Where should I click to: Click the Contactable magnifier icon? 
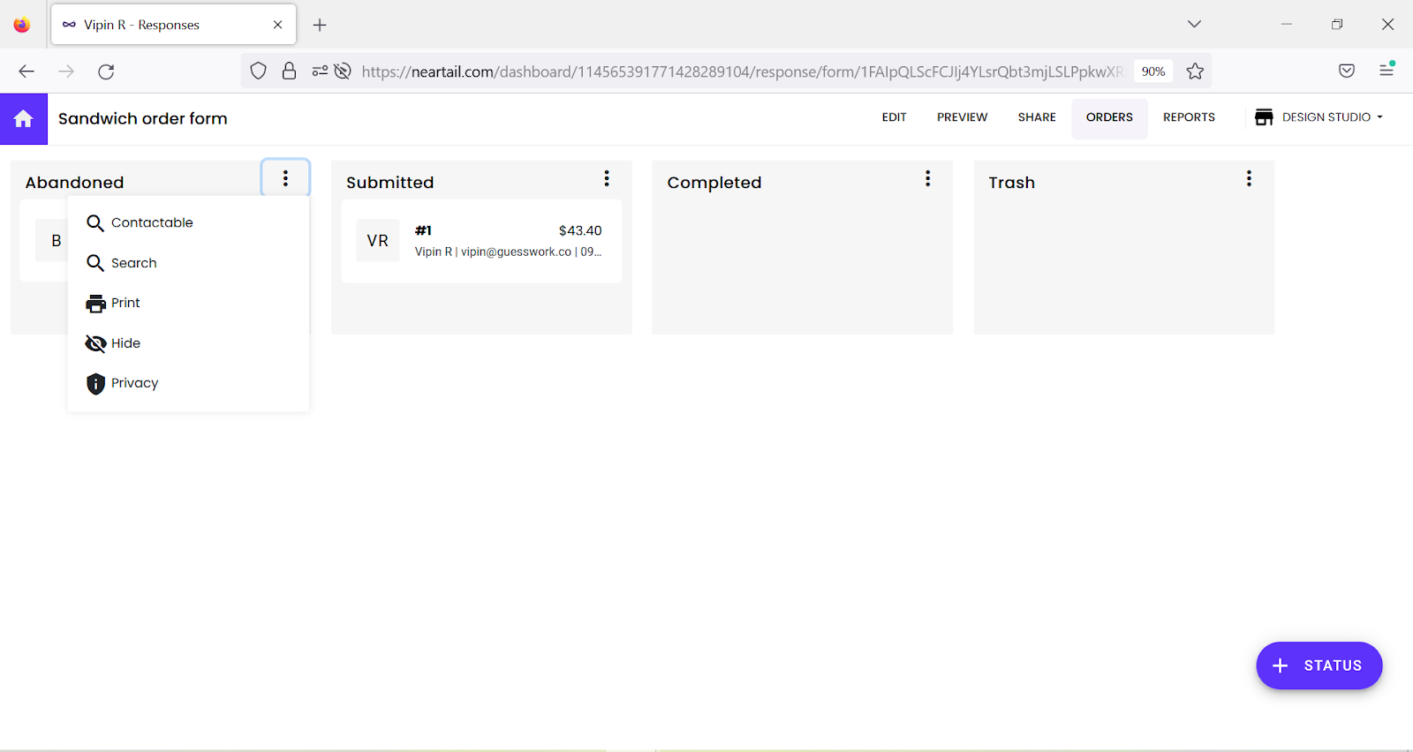click(95, 223)
